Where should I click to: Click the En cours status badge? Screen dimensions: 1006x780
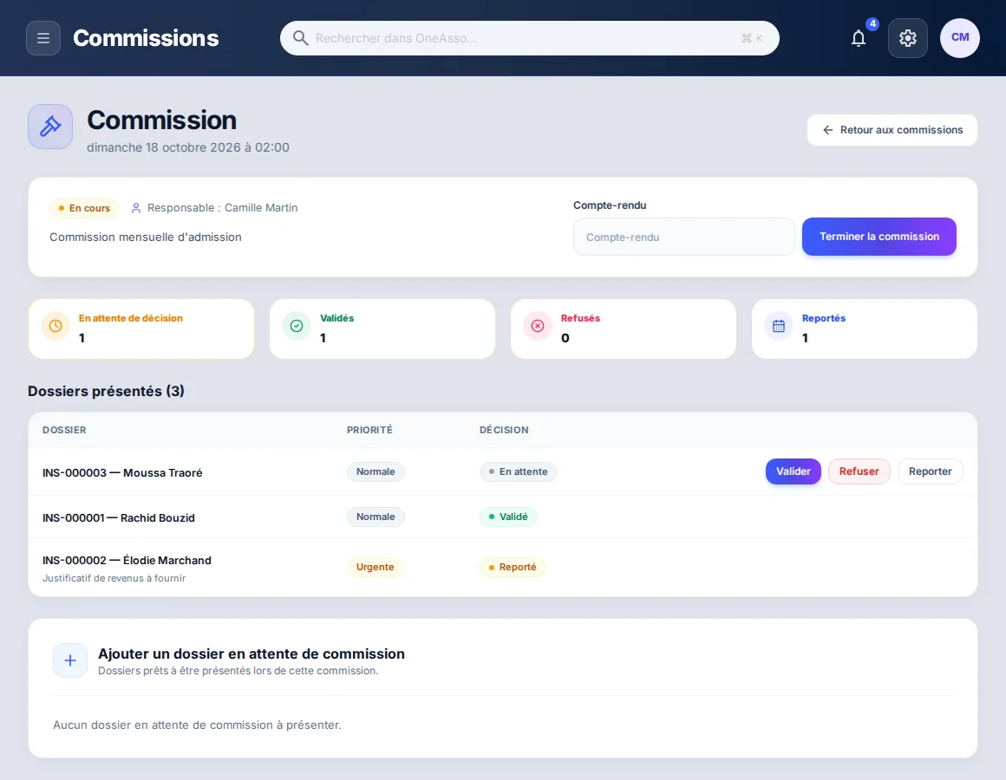pos(84,208)
